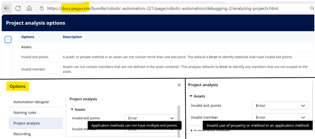The width and height of the screenshot is (315, 139).
Task: Reload the page with the refresh icon
Action: [18, 8]
